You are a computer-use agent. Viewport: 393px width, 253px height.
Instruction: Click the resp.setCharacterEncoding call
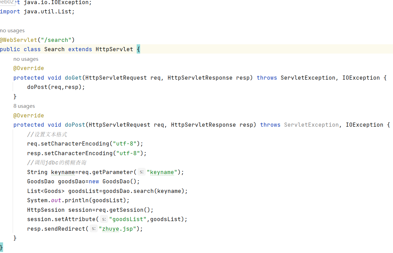[87, 153]
